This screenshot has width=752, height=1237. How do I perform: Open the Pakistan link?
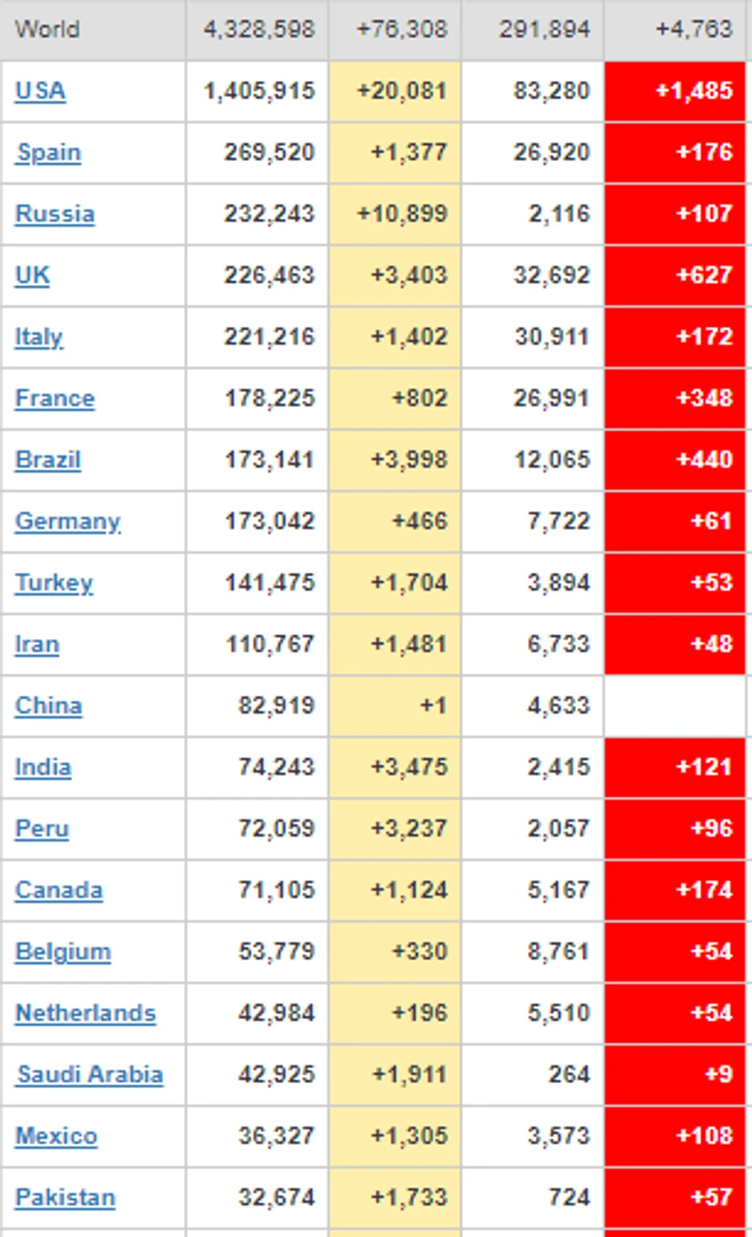[x=66, y=1198]
